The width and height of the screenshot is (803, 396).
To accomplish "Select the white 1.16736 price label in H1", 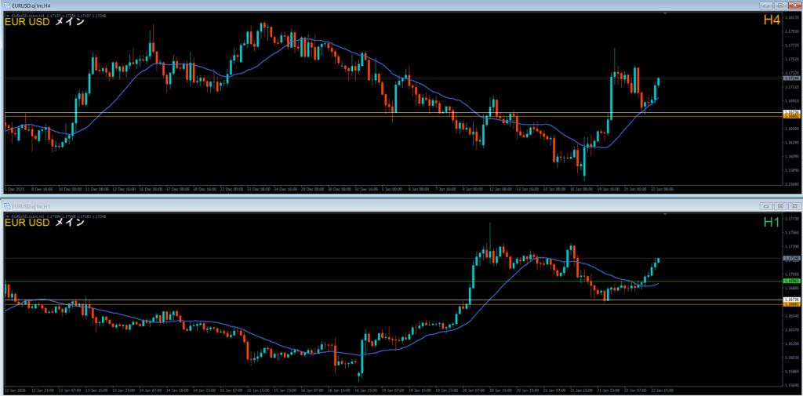I will pyautogui.click(x=791, y=300).
